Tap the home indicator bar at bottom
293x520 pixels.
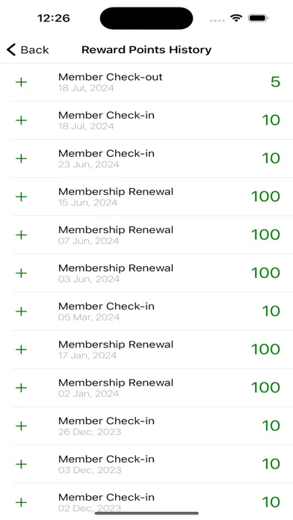click(x=146, y=513)
